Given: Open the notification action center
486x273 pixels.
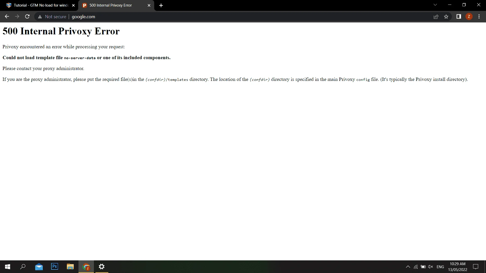Looking at the screenshot, I should point(476,267).
